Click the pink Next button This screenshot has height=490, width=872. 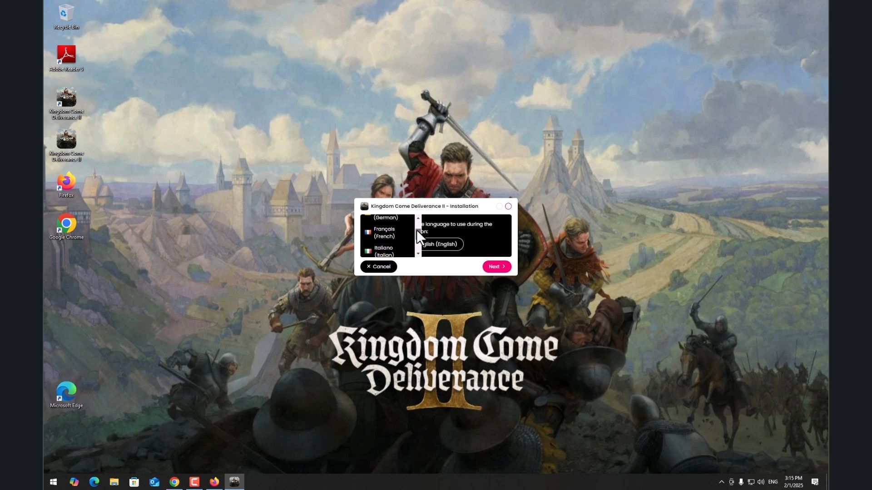[x=497, y=267]
